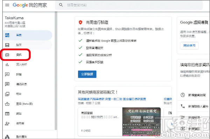Click the 貼文 posts icon
The height and width of the screenshot is (139, 210).
(7, 45)
